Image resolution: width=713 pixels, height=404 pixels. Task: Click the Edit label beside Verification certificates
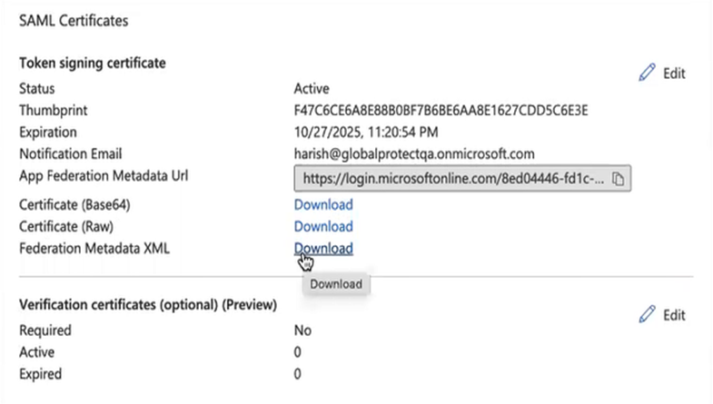pyautogui.click(x=674, y=315)
